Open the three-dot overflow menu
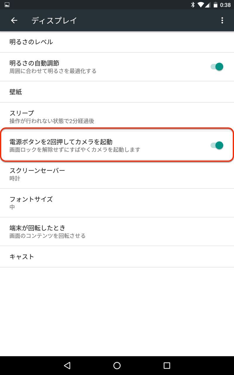Image resolution: width=234 pixels, height=375 pixels. click(x=222, y=20)
